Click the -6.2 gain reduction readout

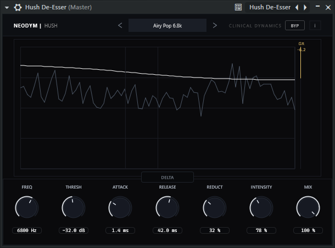[x=302, y=49]
